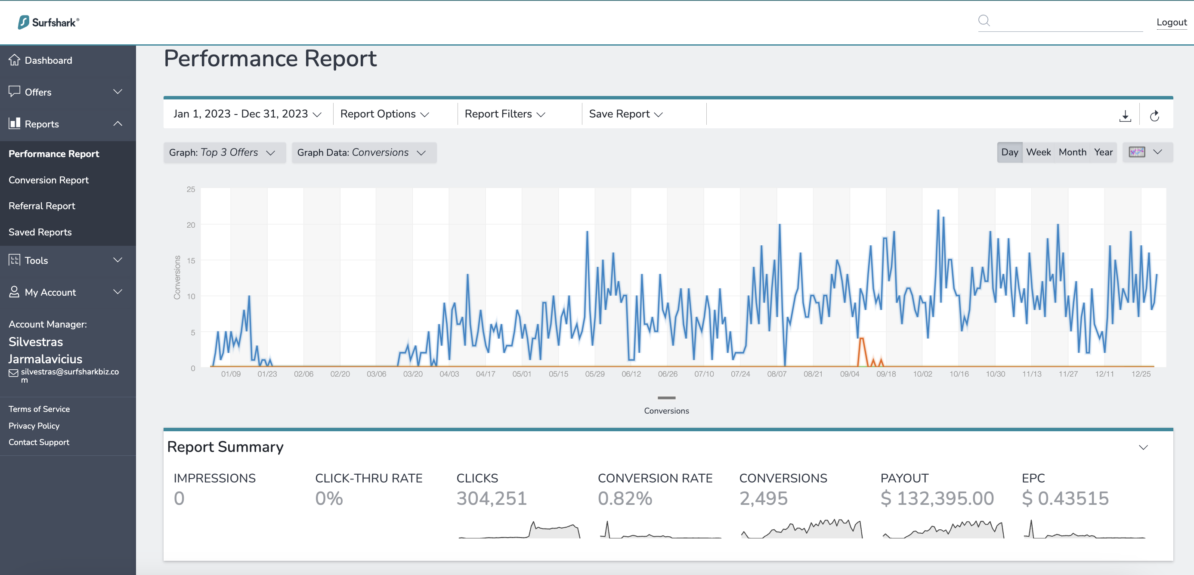The image size is (1194, 575).
Task: Click the Dashboard home icon
Action: (14, 60)
